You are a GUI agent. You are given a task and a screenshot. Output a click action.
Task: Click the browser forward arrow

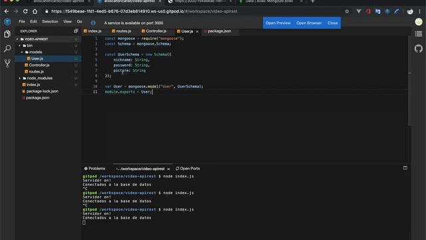point(16,11)
